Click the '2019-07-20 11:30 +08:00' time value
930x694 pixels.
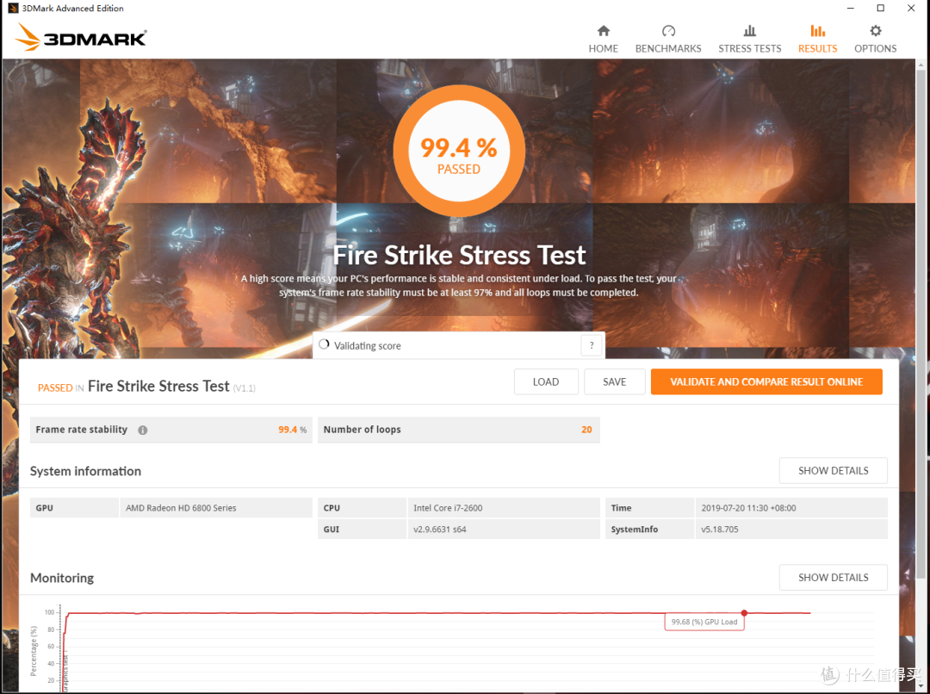coord(748,508)
